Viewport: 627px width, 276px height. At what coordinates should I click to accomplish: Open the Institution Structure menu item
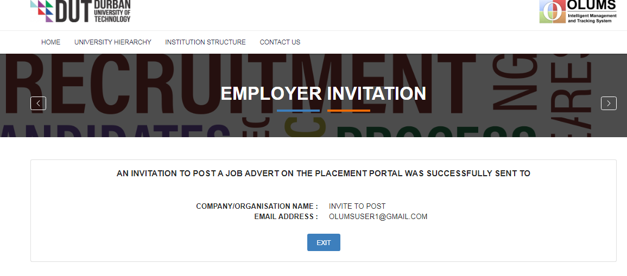(x=205, y=42)
